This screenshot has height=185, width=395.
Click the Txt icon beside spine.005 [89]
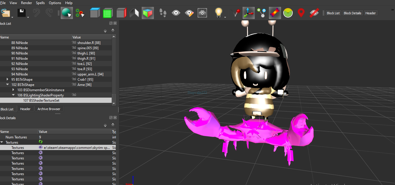point(74,48)
